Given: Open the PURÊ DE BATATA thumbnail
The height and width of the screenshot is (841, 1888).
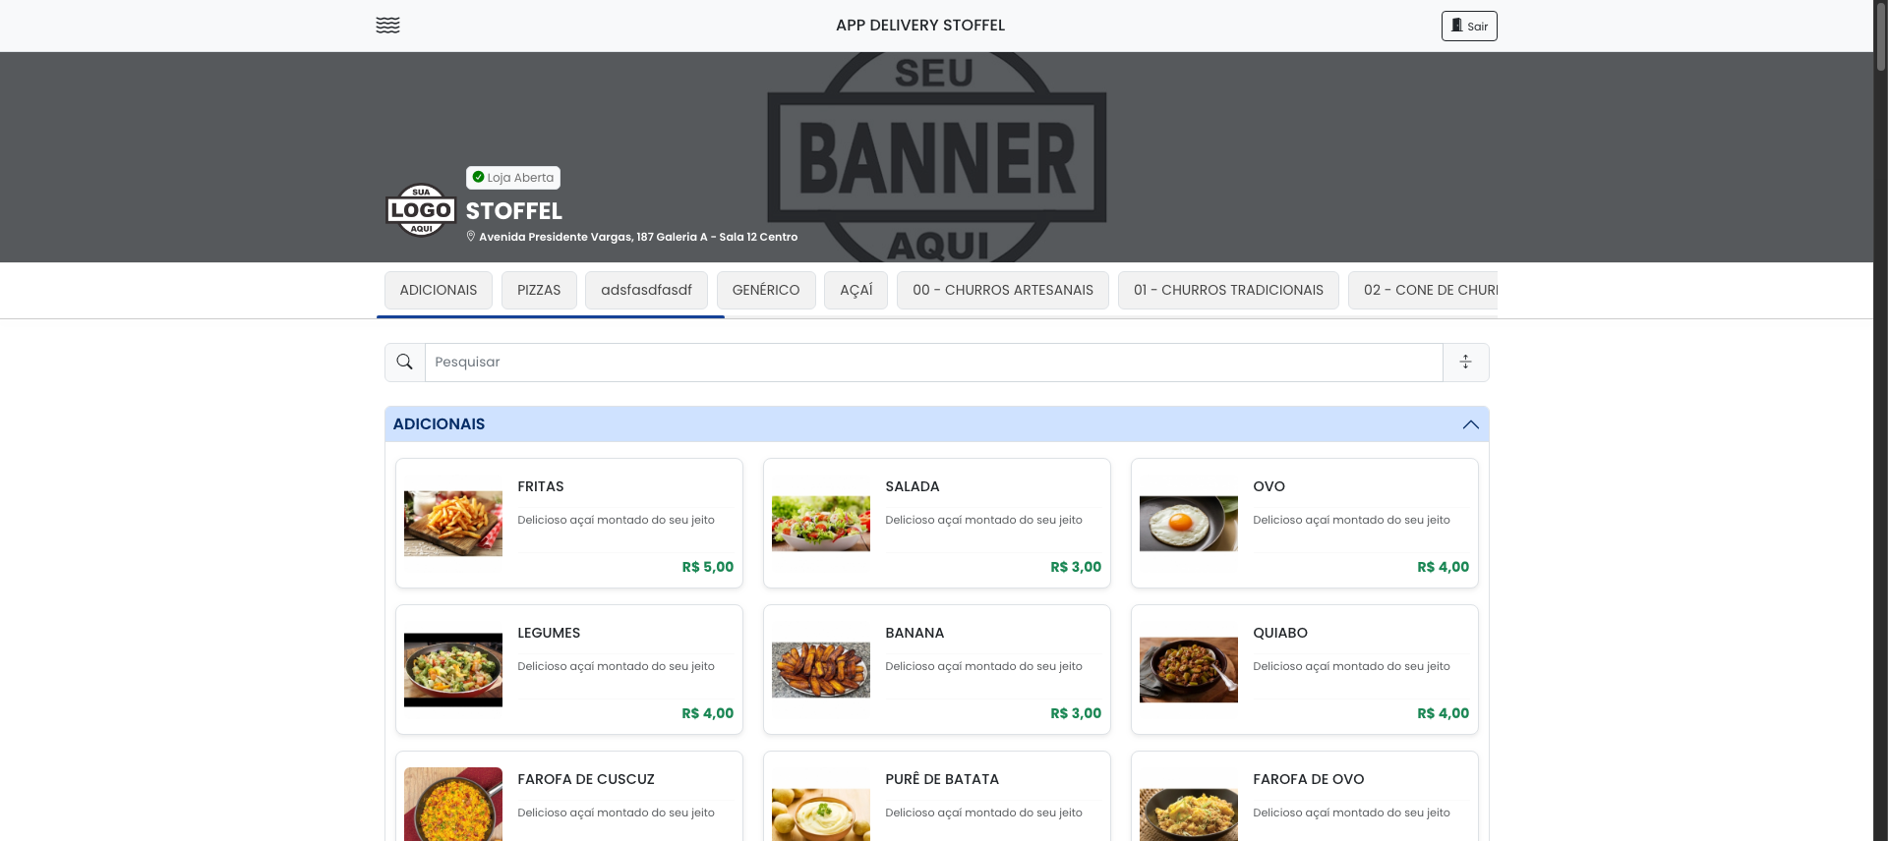Looking at the screenshot, I should pos(821,814).
